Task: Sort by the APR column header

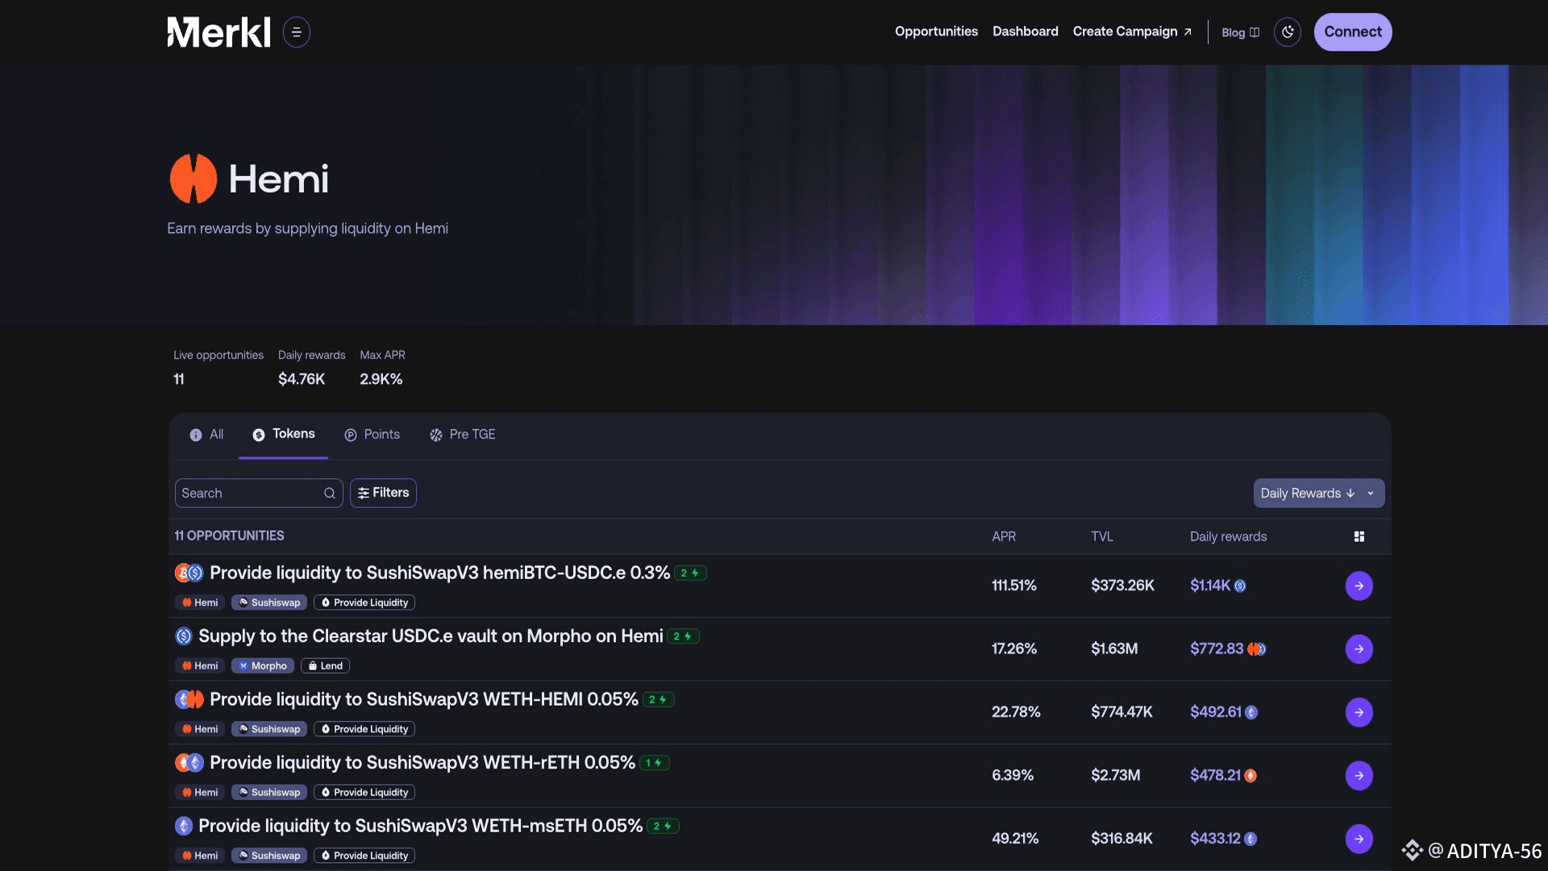Action: pyautogui.click(x=1003, y=537)
